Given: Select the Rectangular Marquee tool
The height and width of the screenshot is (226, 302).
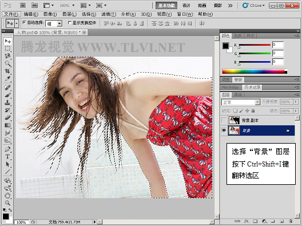Looking at the screenshot, I should tap(7, 49).
